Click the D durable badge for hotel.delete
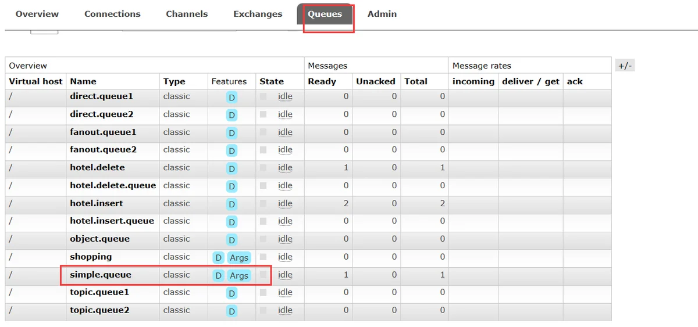Viewport: 698px width, 327px height. coord(232,169)
